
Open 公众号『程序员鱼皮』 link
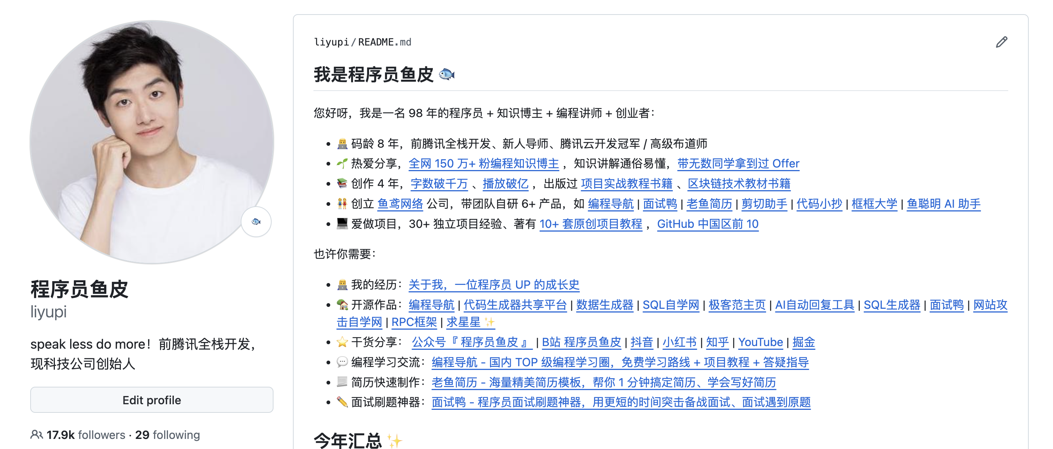click(472, 342)
